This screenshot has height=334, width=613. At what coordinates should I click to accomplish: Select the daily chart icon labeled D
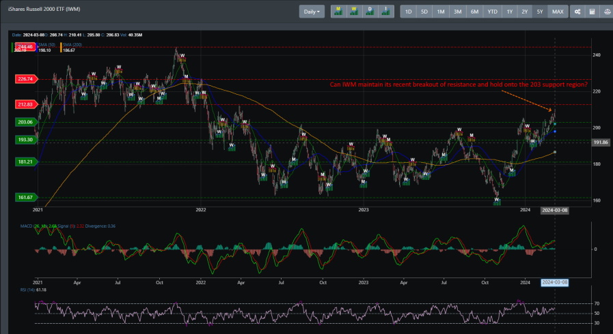tap(370, 12)
